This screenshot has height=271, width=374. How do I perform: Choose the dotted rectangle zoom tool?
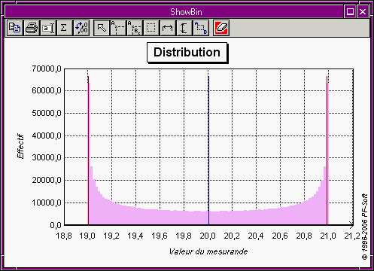tap(151, 28)
